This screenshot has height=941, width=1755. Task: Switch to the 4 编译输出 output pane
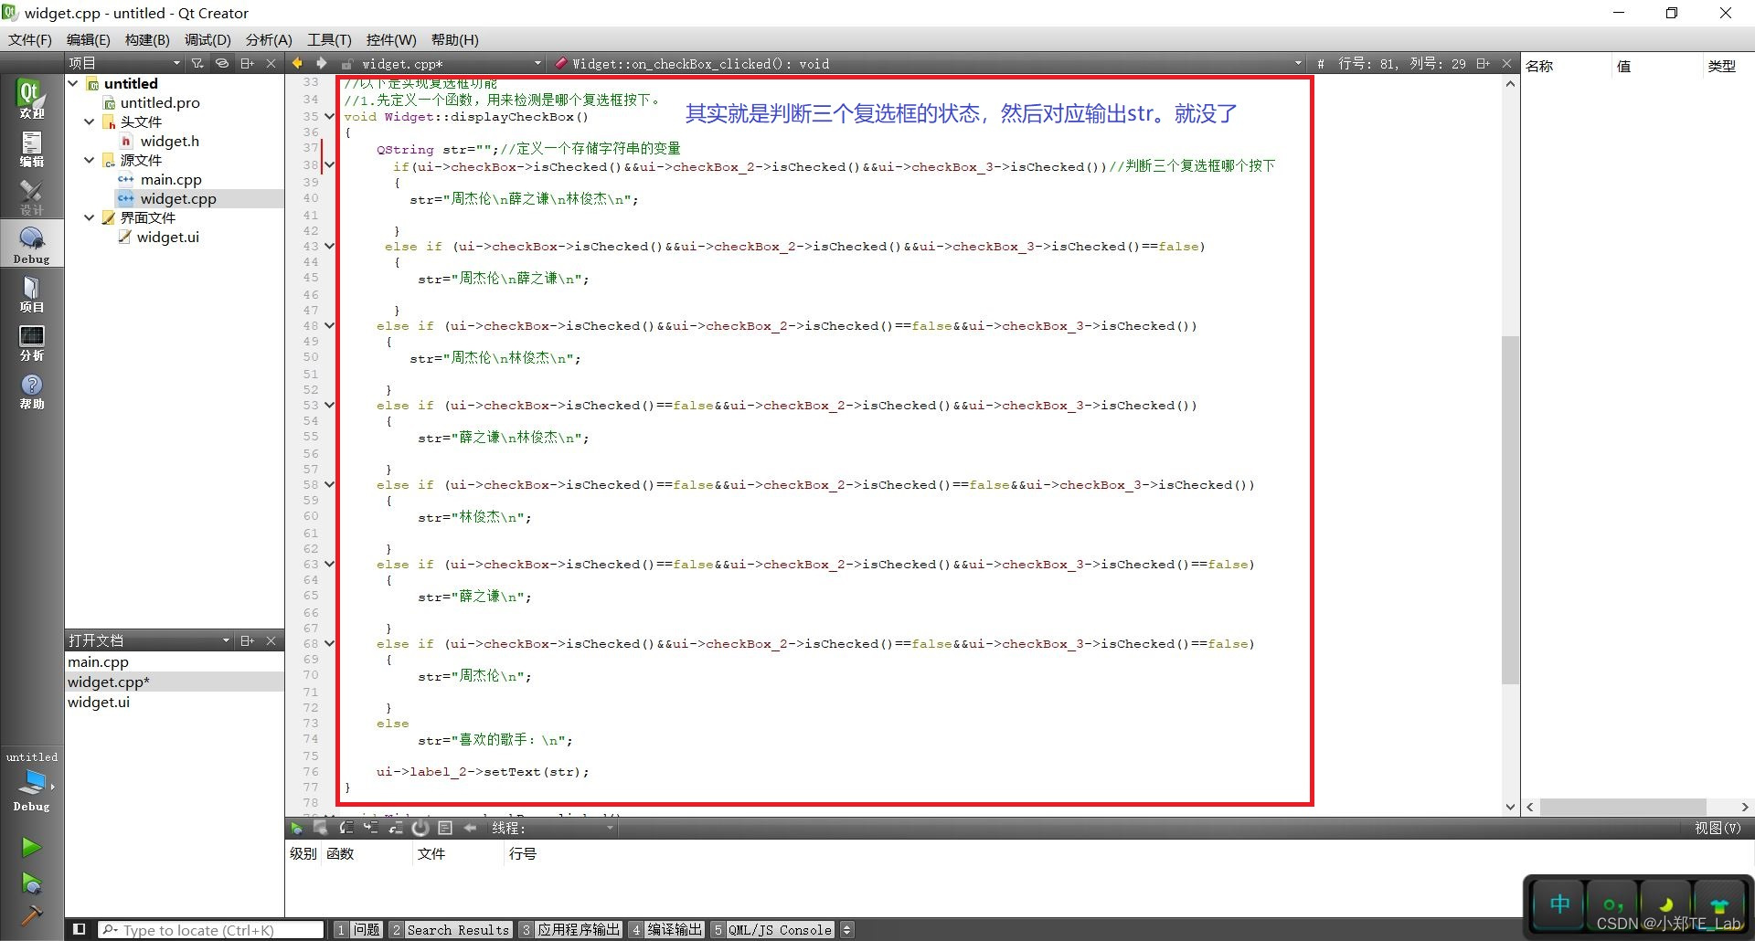pos(673,929)
